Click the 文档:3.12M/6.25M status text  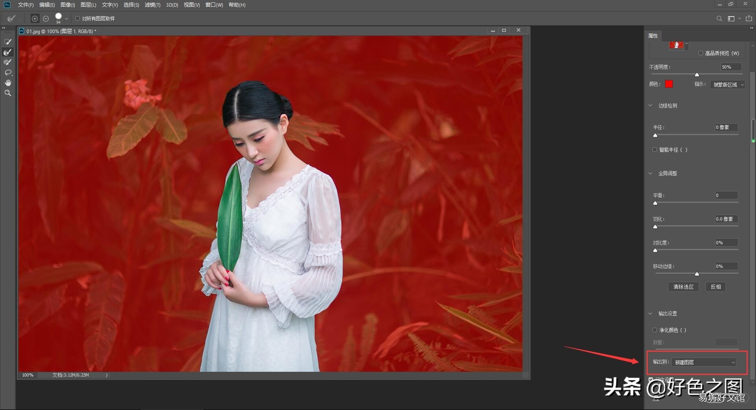71,375
